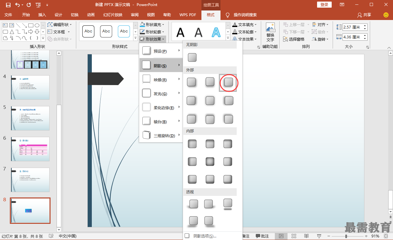Click the Undo arrow icon
Image resolution: width=393 pixels, height=240 pixels.
tap(17, 5)
